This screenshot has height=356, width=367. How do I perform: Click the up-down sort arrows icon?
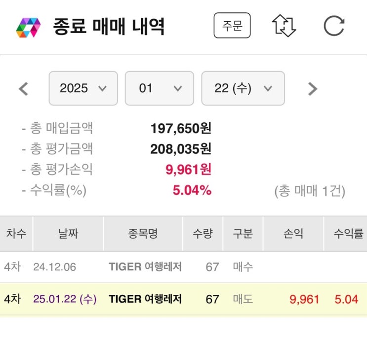284,26
